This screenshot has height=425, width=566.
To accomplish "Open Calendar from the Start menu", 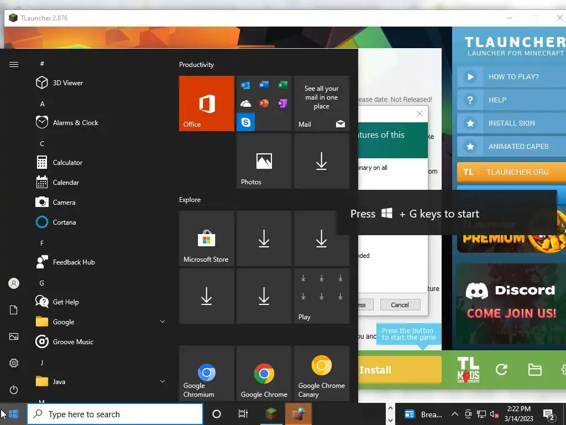I will click(x=57, y=183).
